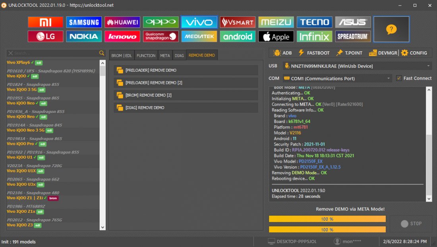Choose the Android platform icon
Image resolution: width=437 pixels, height=247 pixels.
238,36
